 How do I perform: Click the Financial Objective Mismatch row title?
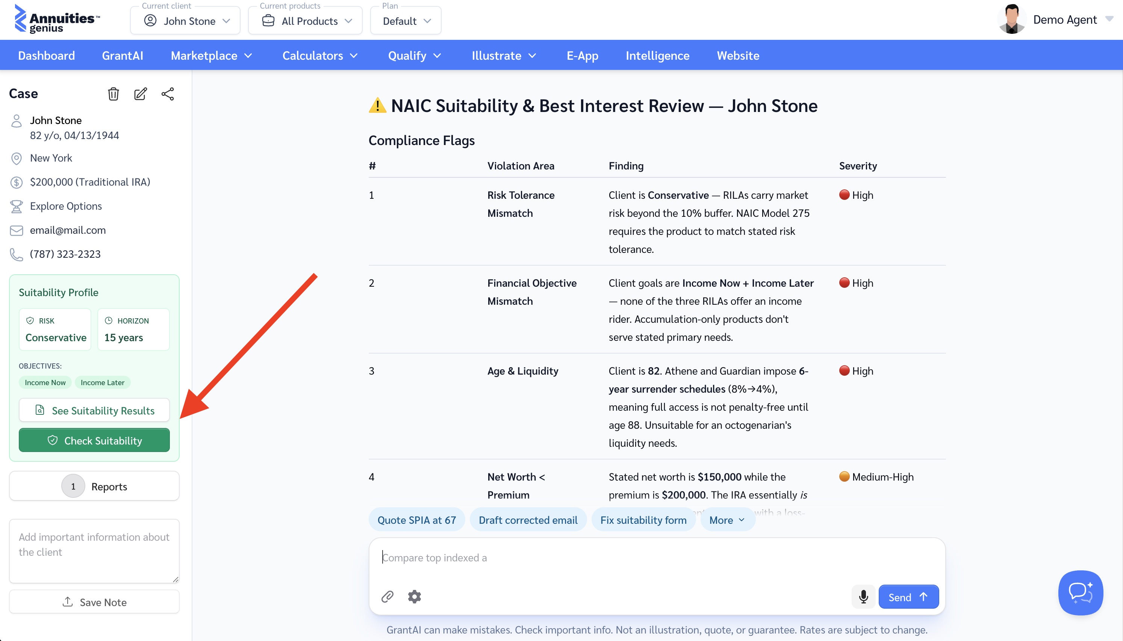[x=532, y=292]
